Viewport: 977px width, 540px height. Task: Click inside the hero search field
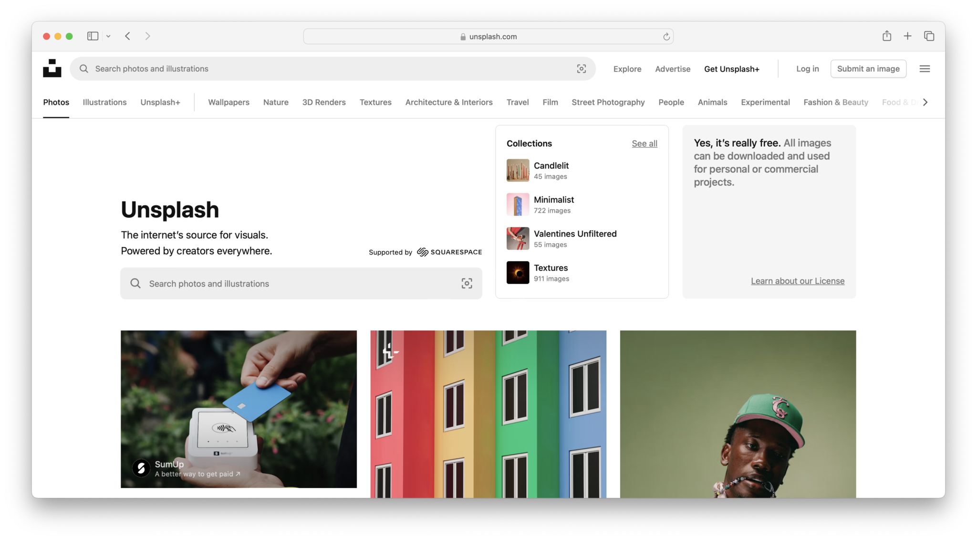(286, 283)
